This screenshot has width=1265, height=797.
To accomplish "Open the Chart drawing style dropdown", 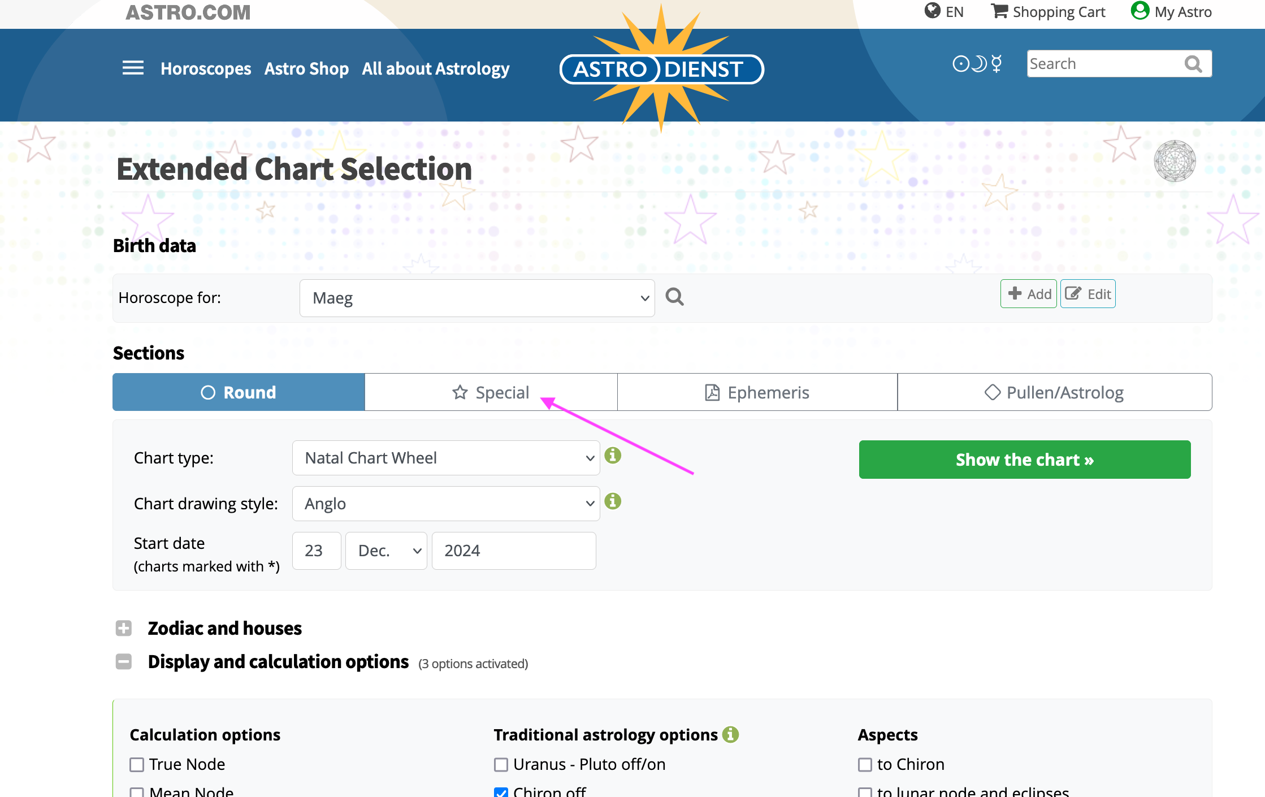I will click(446, 504).
